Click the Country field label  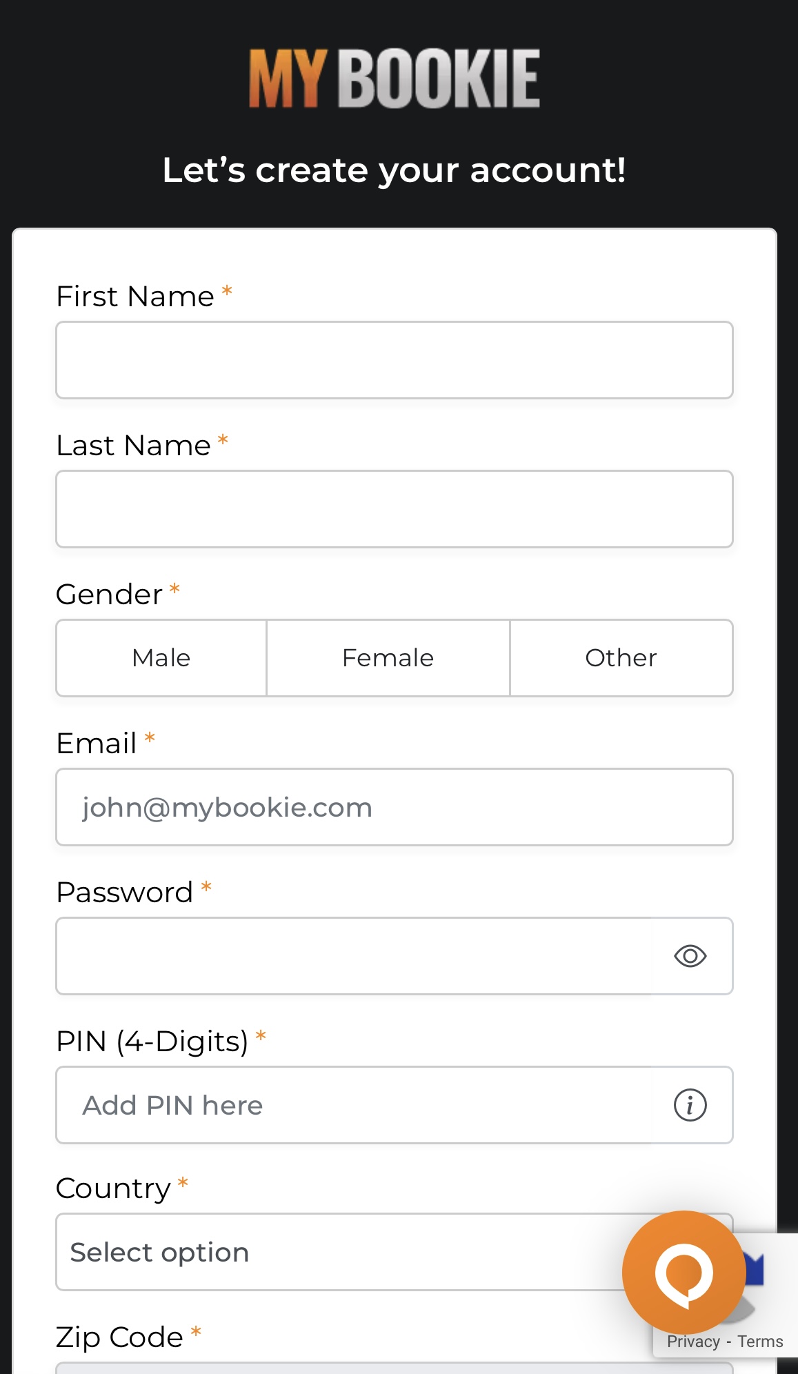tap(113, 1188)
